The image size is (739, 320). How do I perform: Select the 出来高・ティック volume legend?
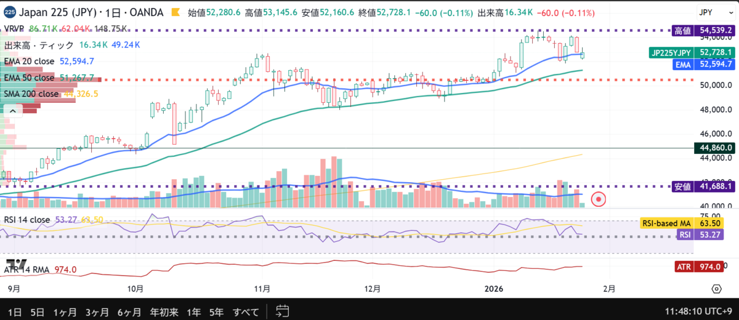coord(39,45)
